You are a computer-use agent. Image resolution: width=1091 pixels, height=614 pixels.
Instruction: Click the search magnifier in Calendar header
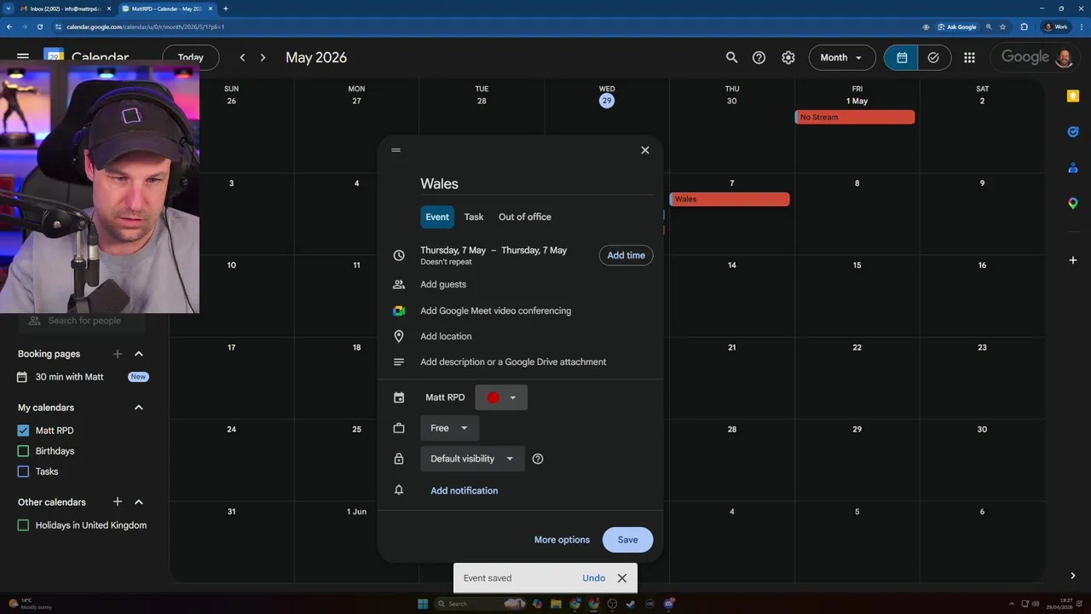(x=731, y=57)
